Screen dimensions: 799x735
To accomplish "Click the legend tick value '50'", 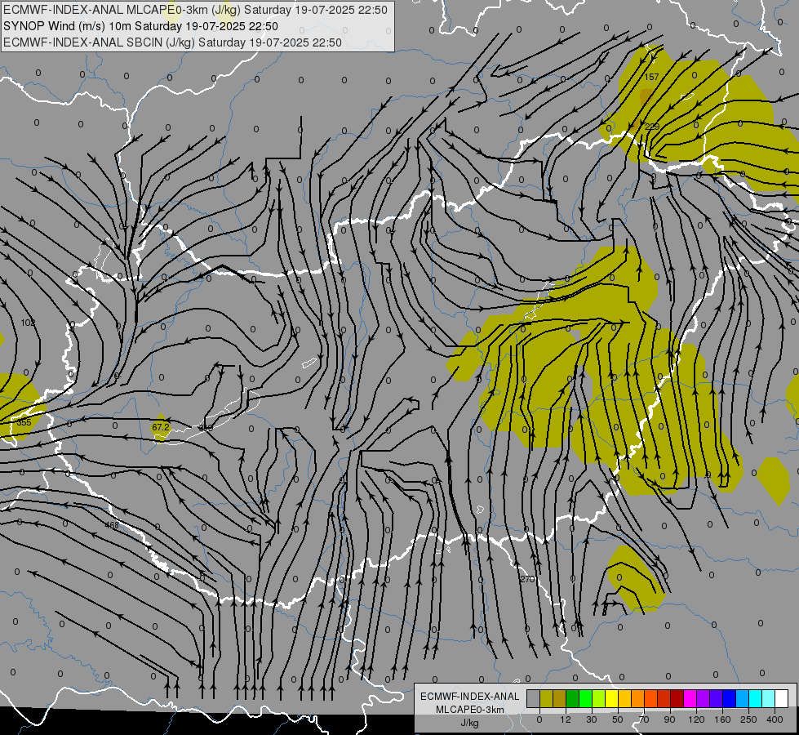I will 618,719.
